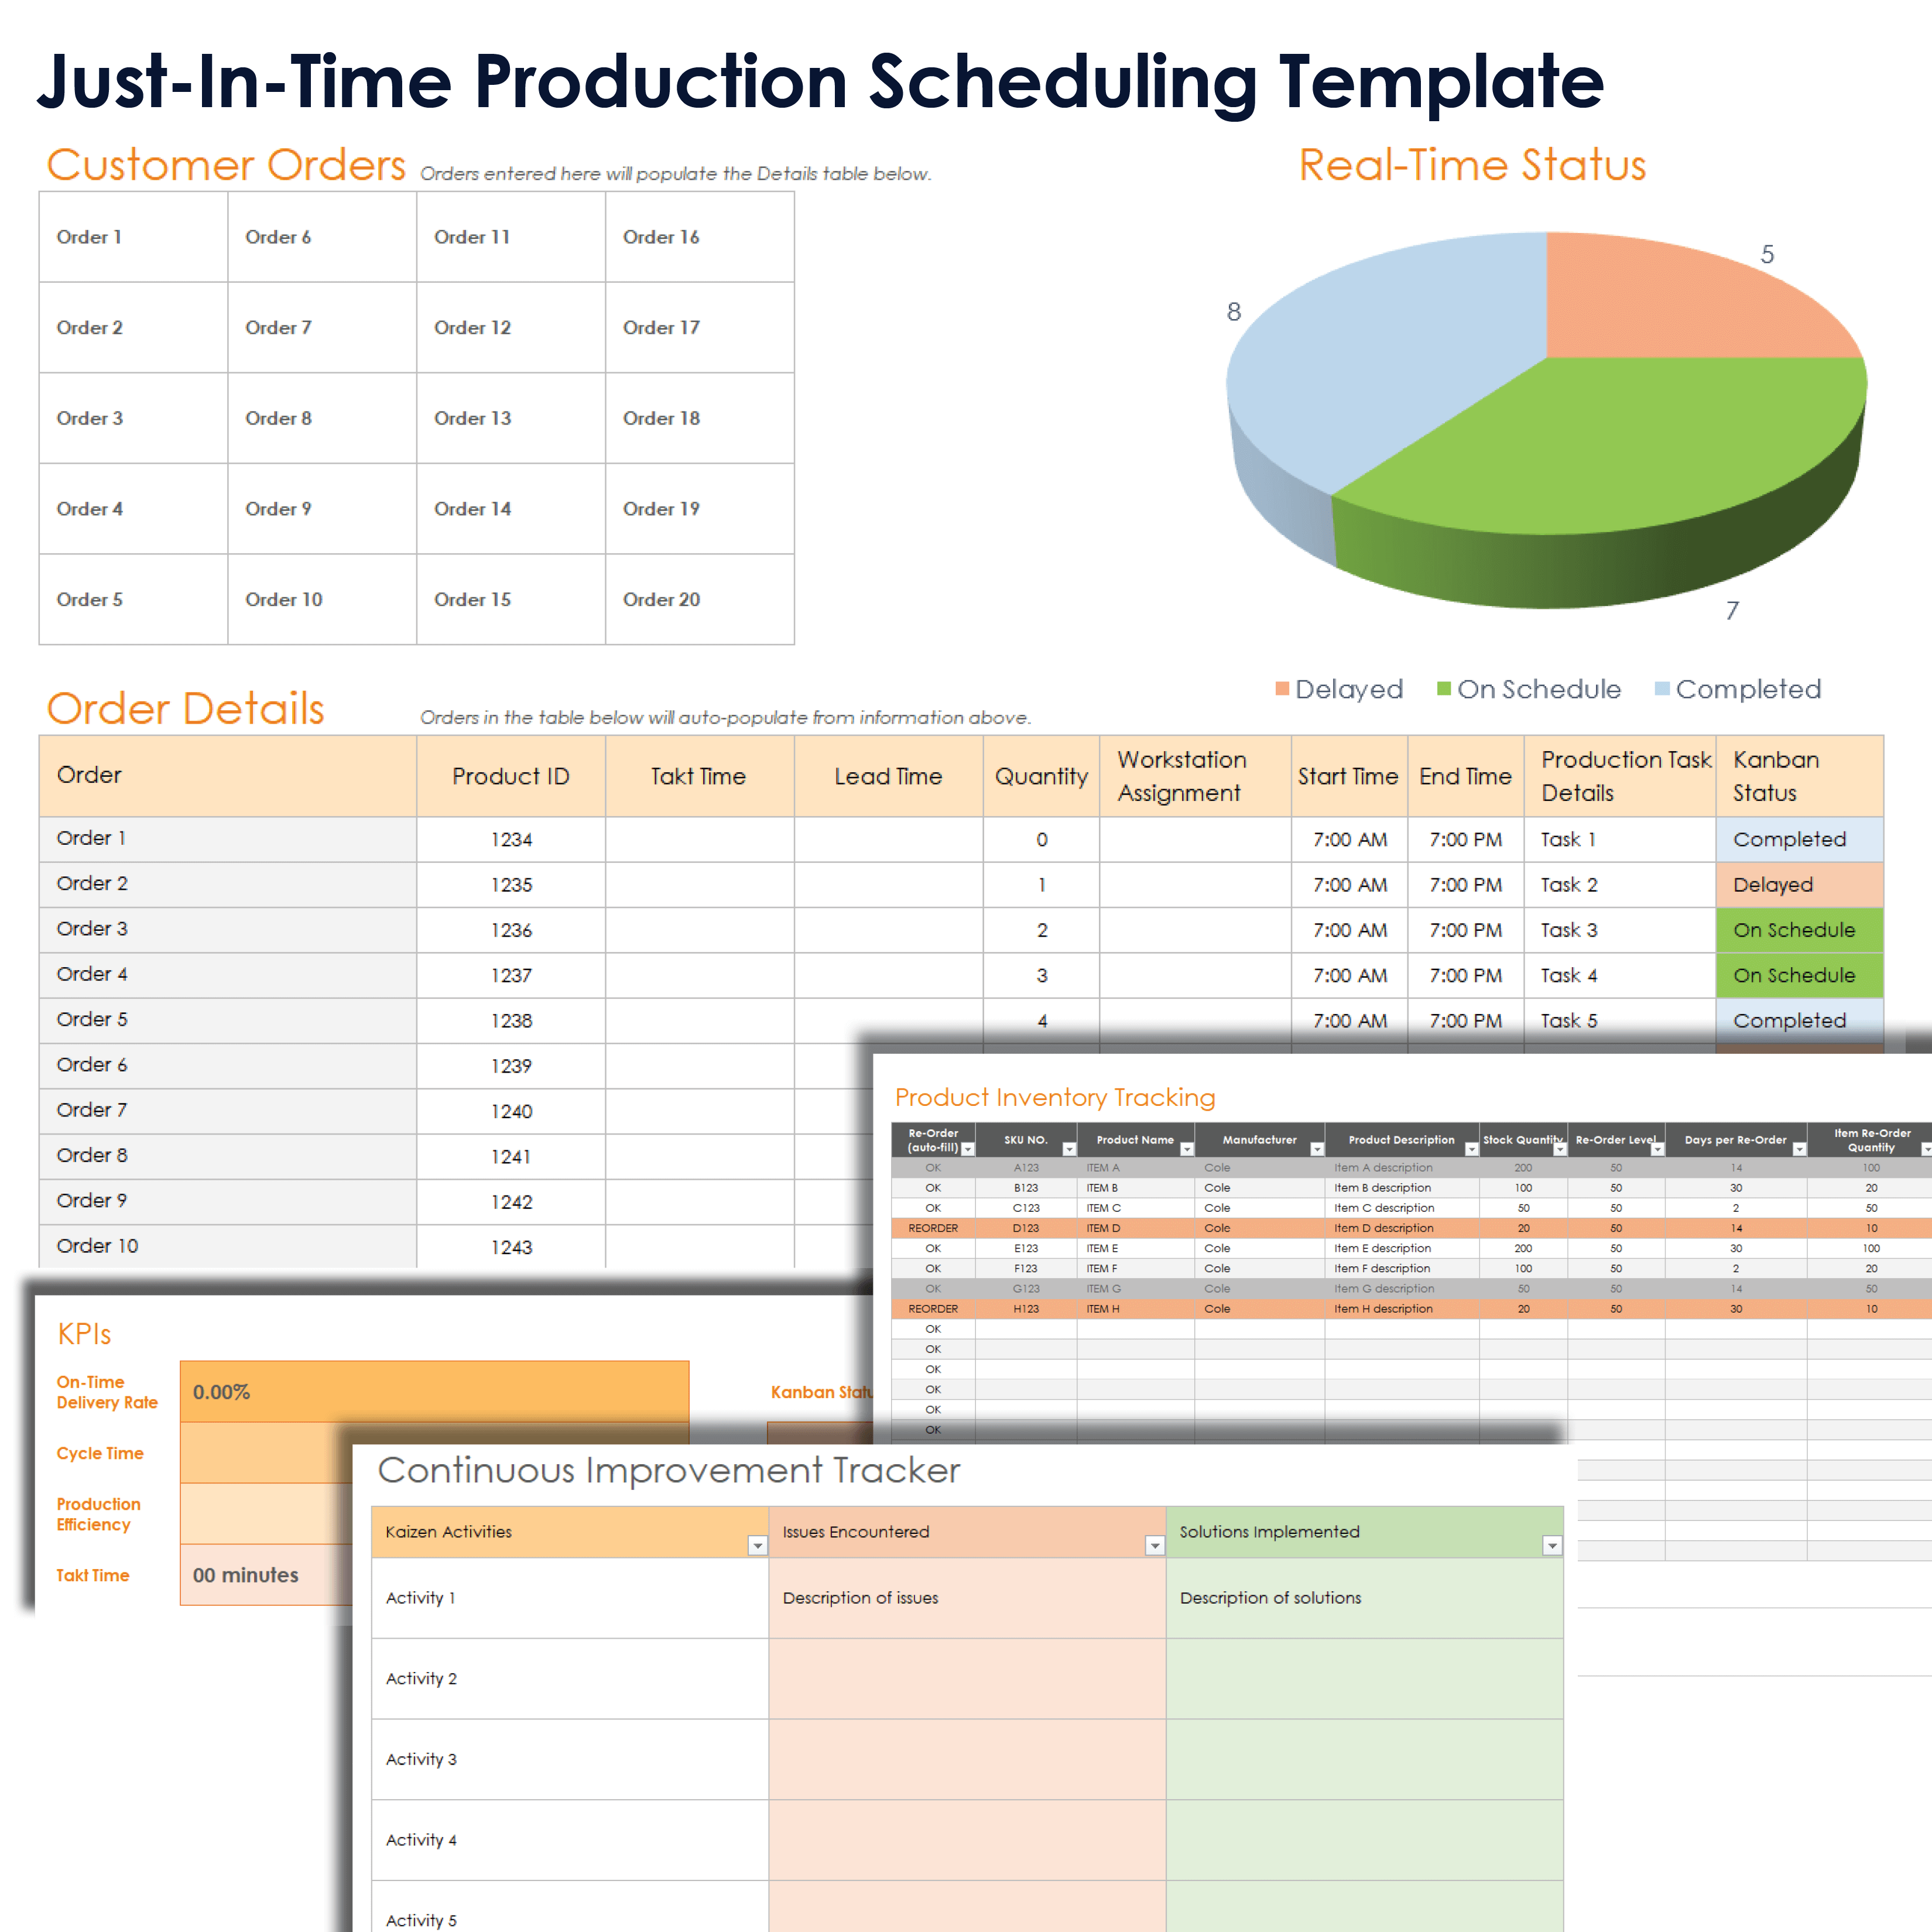The height and width of the screenshot is (1932, 1932).
Task: Open the Manufacturer column filter dropdown
Action: pyautogui.click(x=1317, y=1149)
